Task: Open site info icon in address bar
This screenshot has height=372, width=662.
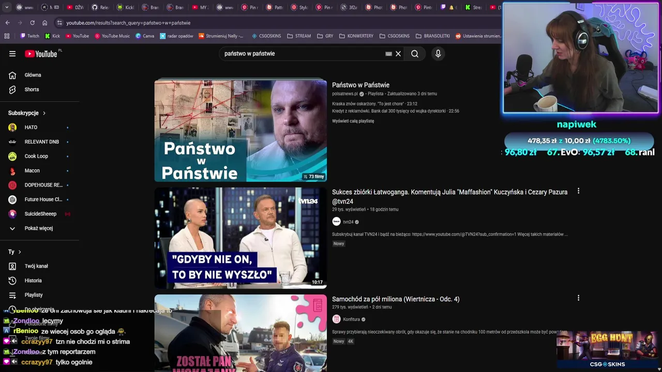Action: click(x=59, y=23)
